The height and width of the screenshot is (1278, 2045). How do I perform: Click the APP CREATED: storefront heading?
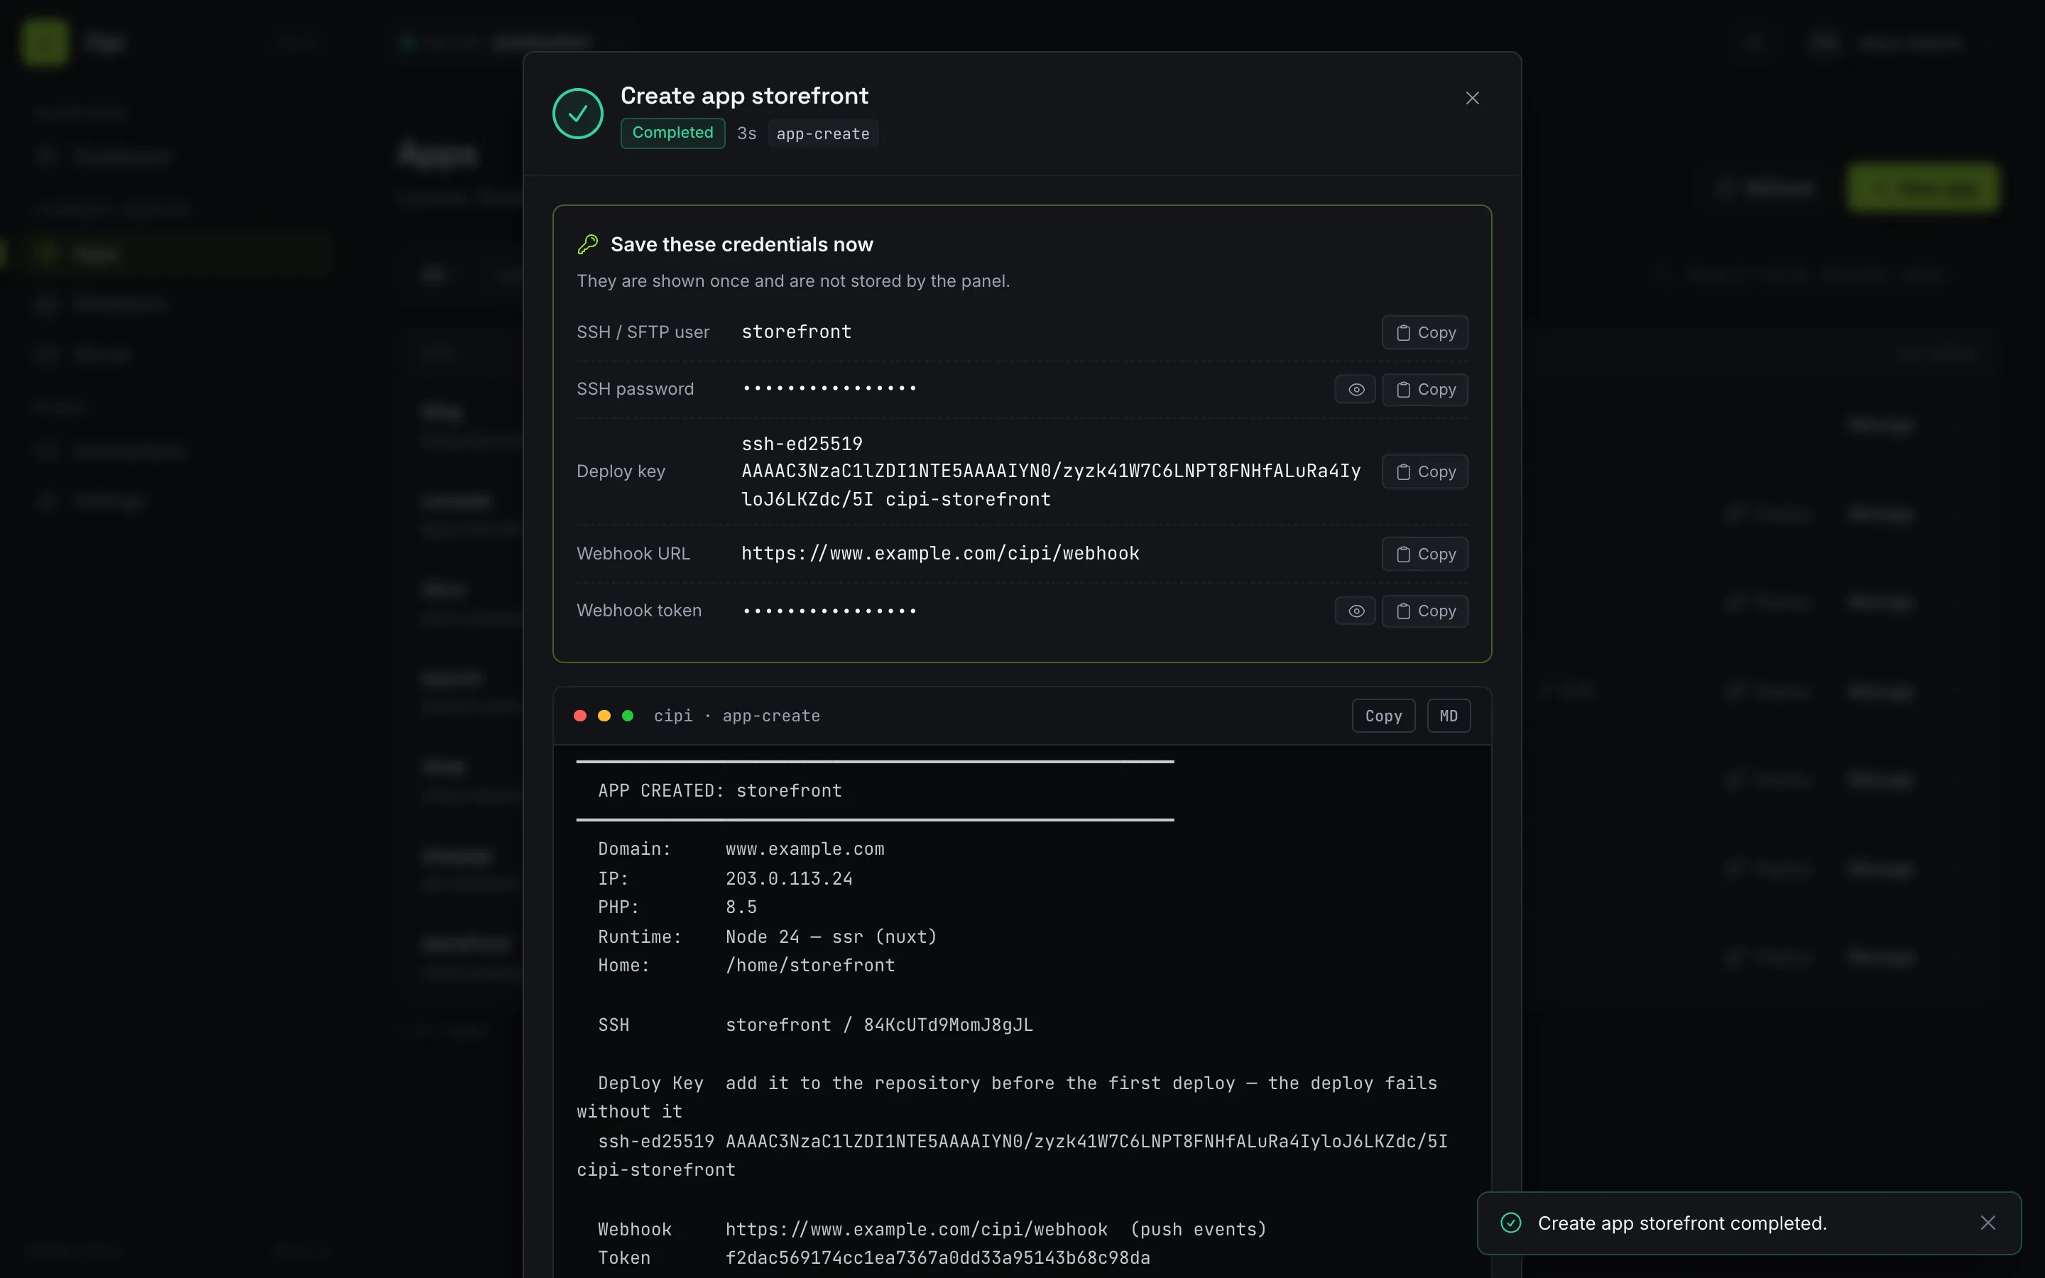(x=720, y=790)
